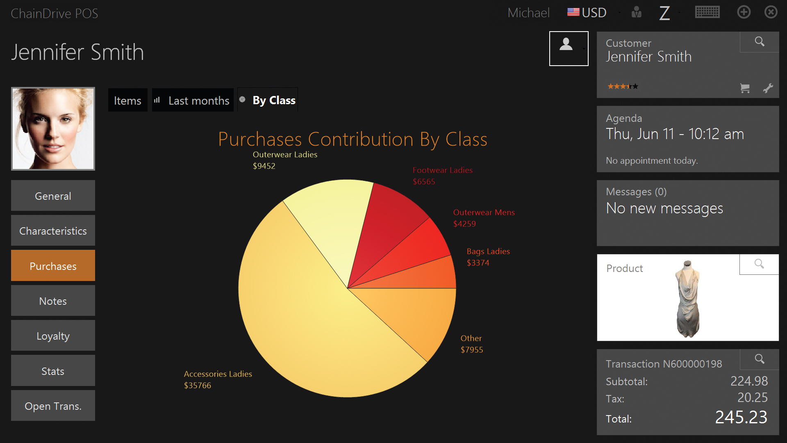Switch to the Items view
The width and height of the screenshot is (787, 443).
(127, 100)
